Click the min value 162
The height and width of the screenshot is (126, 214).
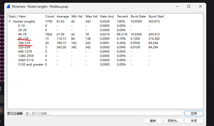[x=74, y=43]
